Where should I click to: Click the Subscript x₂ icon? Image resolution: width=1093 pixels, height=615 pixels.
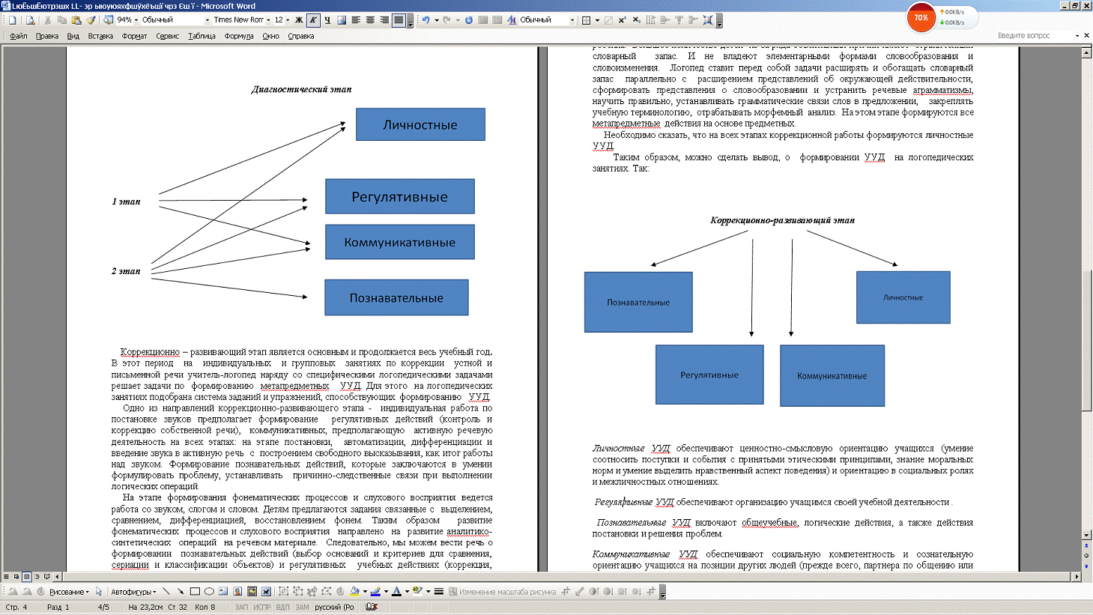636,20
